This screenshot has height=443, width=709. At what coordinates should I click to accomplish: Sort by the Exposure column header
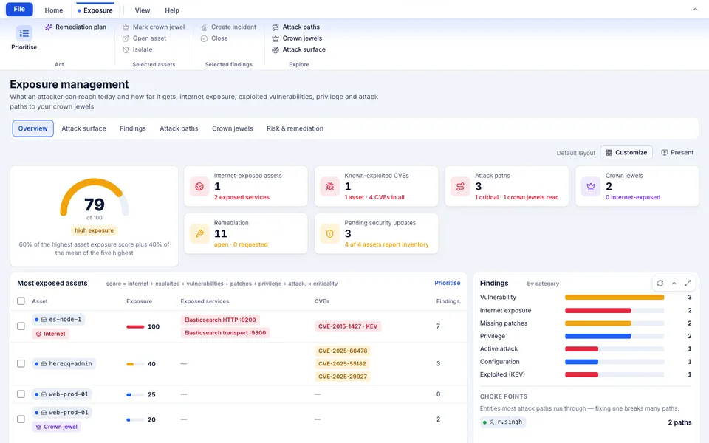click(x=140, y=301)
